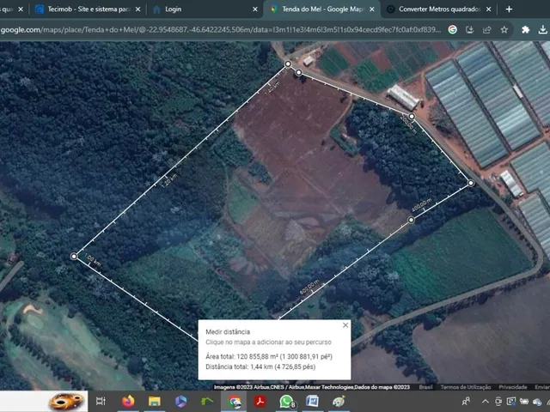This screenshot has height=412, width=550.
Task: Click the address bar URL field
Action: pyautogui.click(x=221, y=30)
